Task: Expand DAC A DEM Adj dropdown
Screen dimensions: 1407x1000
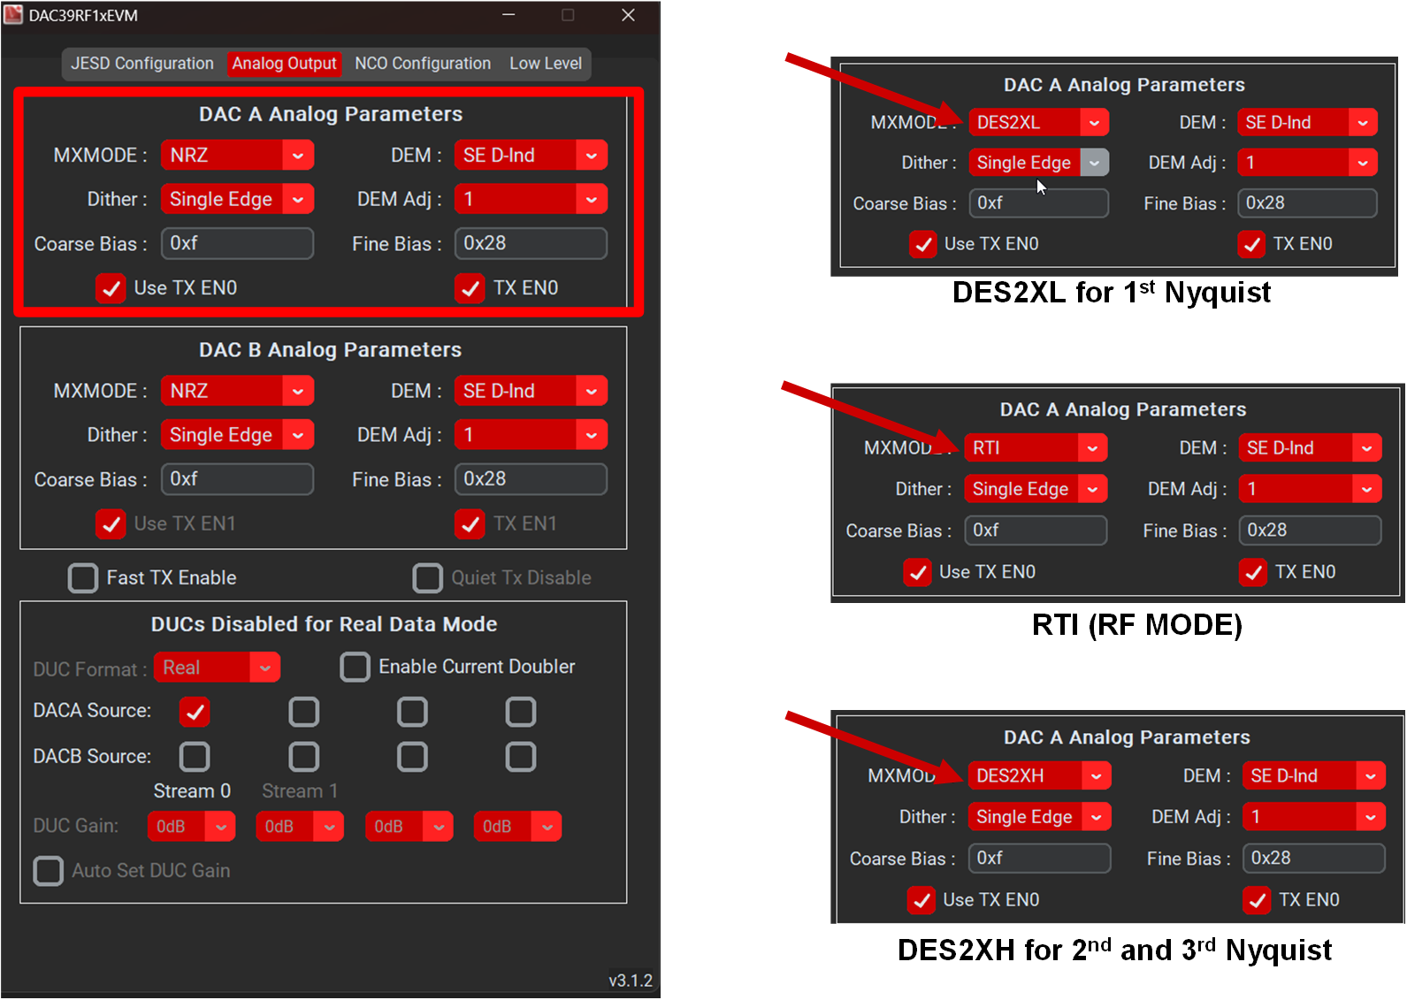Action: pos(531,199)
